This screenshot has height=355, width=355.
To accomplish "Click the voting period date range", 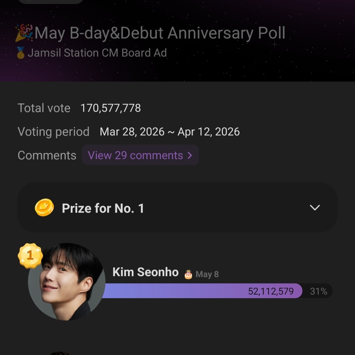I will tap(170, 132).
